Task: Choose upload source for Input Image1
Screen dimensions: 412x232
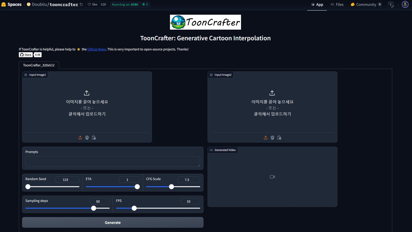Action: coord(80,138)
